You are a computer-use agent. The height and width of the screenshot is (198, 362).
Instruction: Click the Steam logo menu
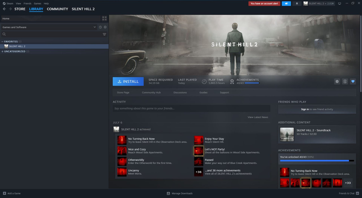pyautogui.click(x=8, y=3)
